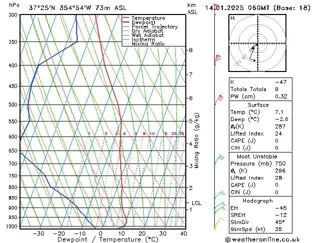The width and height of the screenshot is (315, 243).
Task: Click the PW (cm) value 0.32
Action: click(x=281, y=96)
